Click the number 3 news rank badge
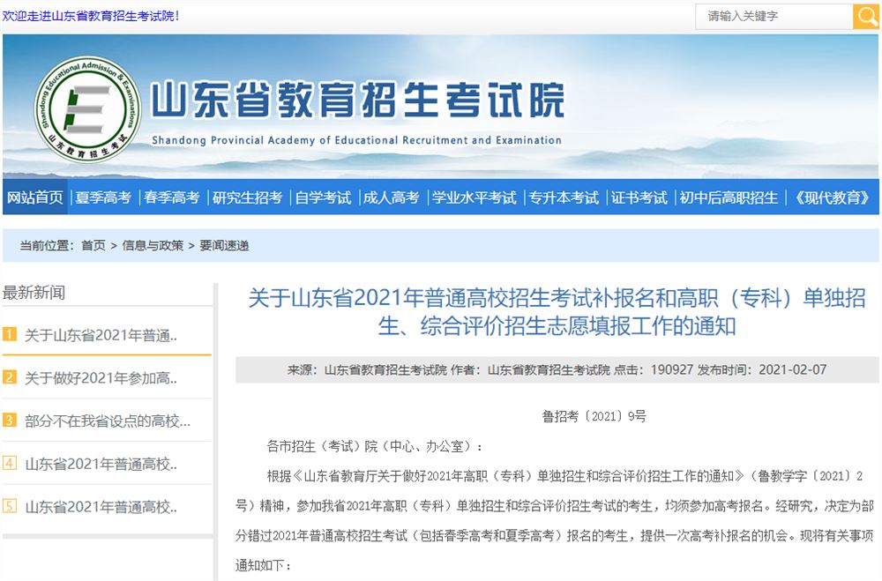 point(10,421)
